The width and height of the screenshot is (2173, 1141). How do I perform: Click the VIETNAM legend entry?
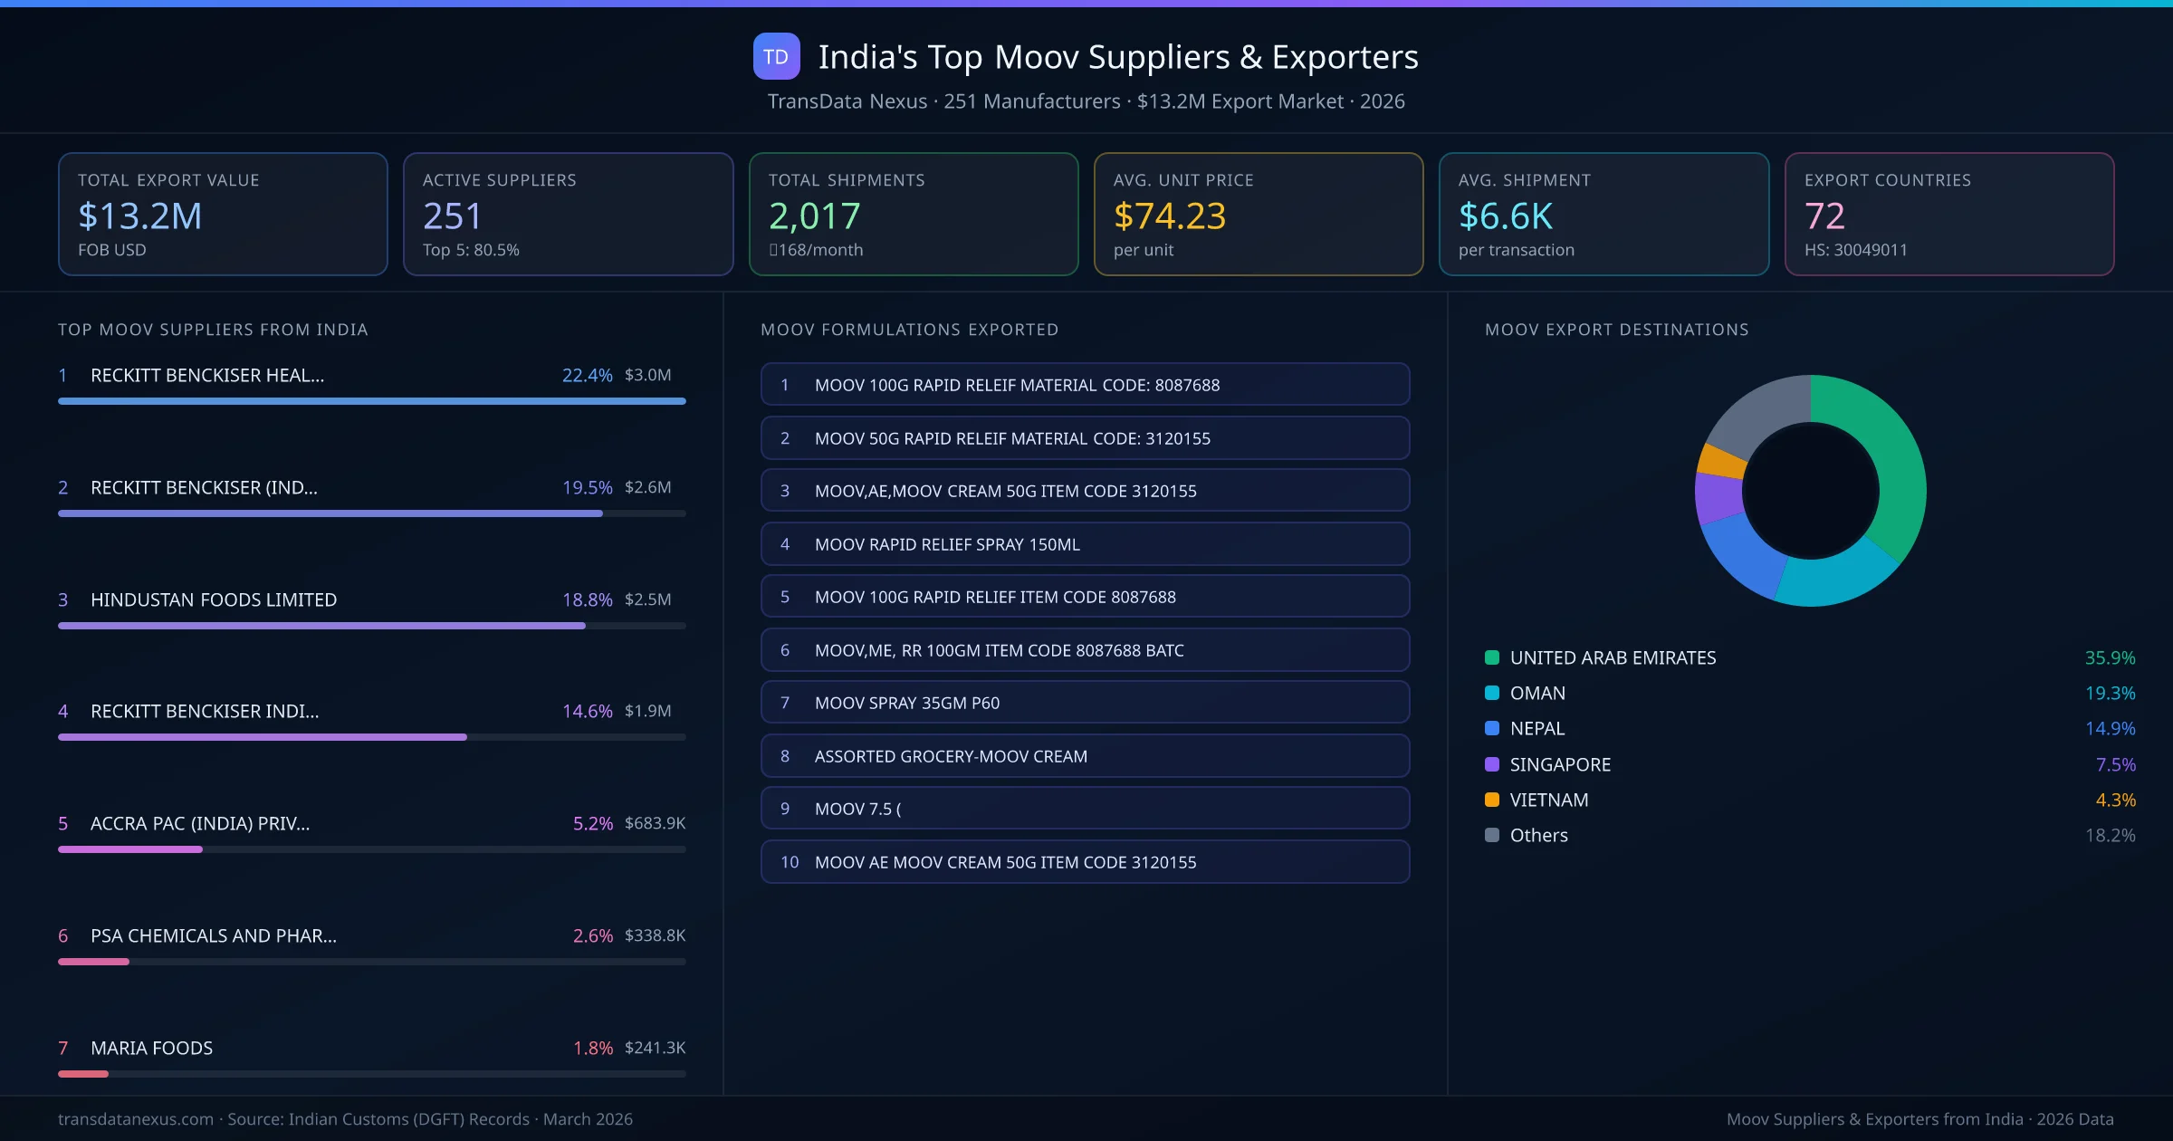tap(1490, 800)
